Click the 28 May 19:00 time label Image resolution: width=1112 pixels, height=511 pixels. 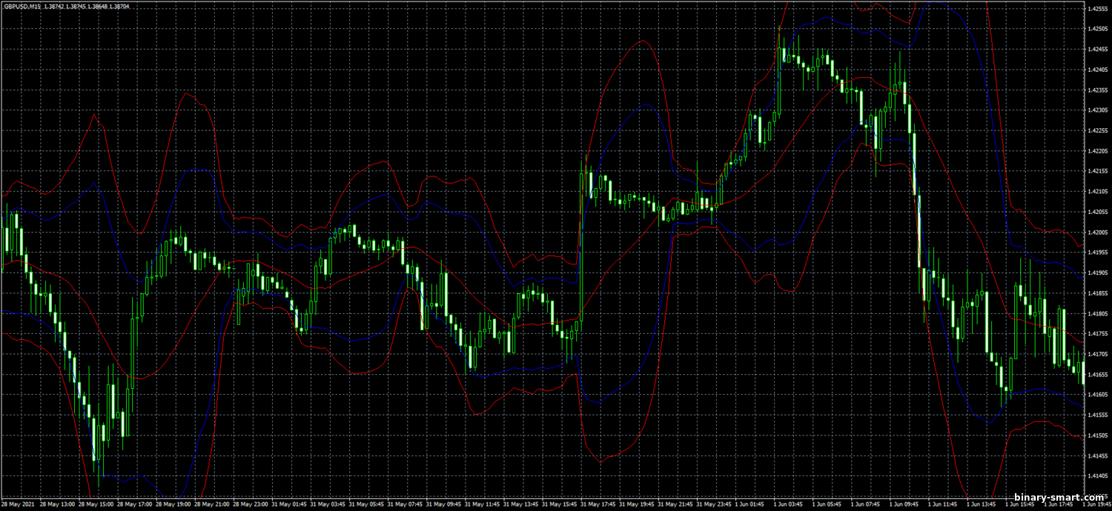(x=173, y=504)
